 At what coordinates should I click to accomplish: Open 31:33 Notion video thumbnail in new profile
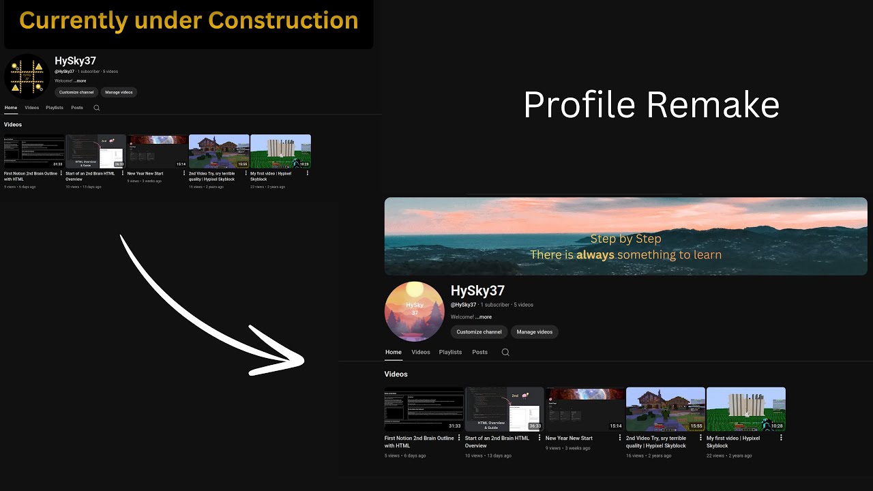(x=424, y=409)
